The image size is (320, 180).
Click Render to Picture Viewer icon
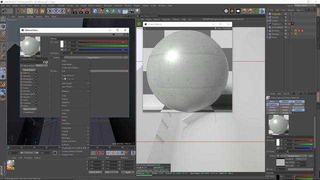coord(81,11)
